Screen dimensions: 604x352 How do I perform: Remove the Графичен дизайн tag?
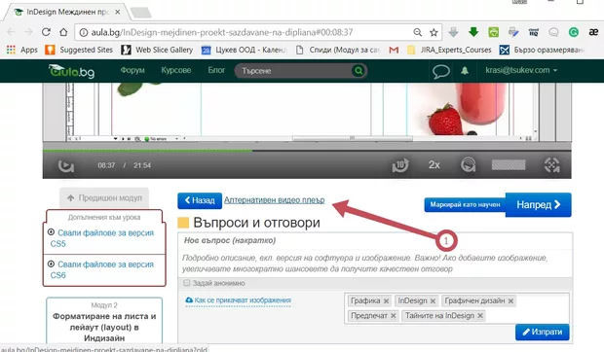(x=510, y=300)
